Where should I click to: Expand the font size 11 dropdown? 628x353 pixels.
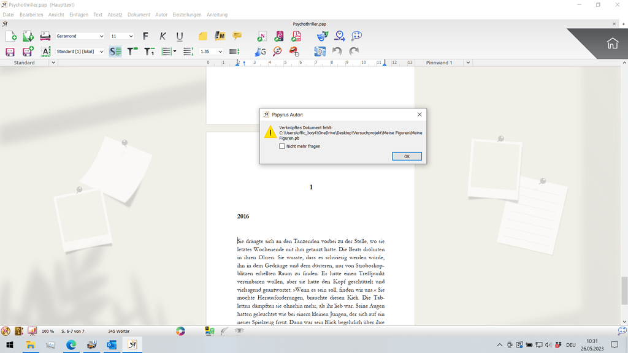point(130,36)
